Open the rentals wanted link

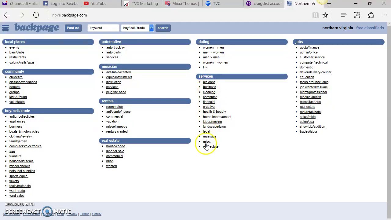(117, 131)
